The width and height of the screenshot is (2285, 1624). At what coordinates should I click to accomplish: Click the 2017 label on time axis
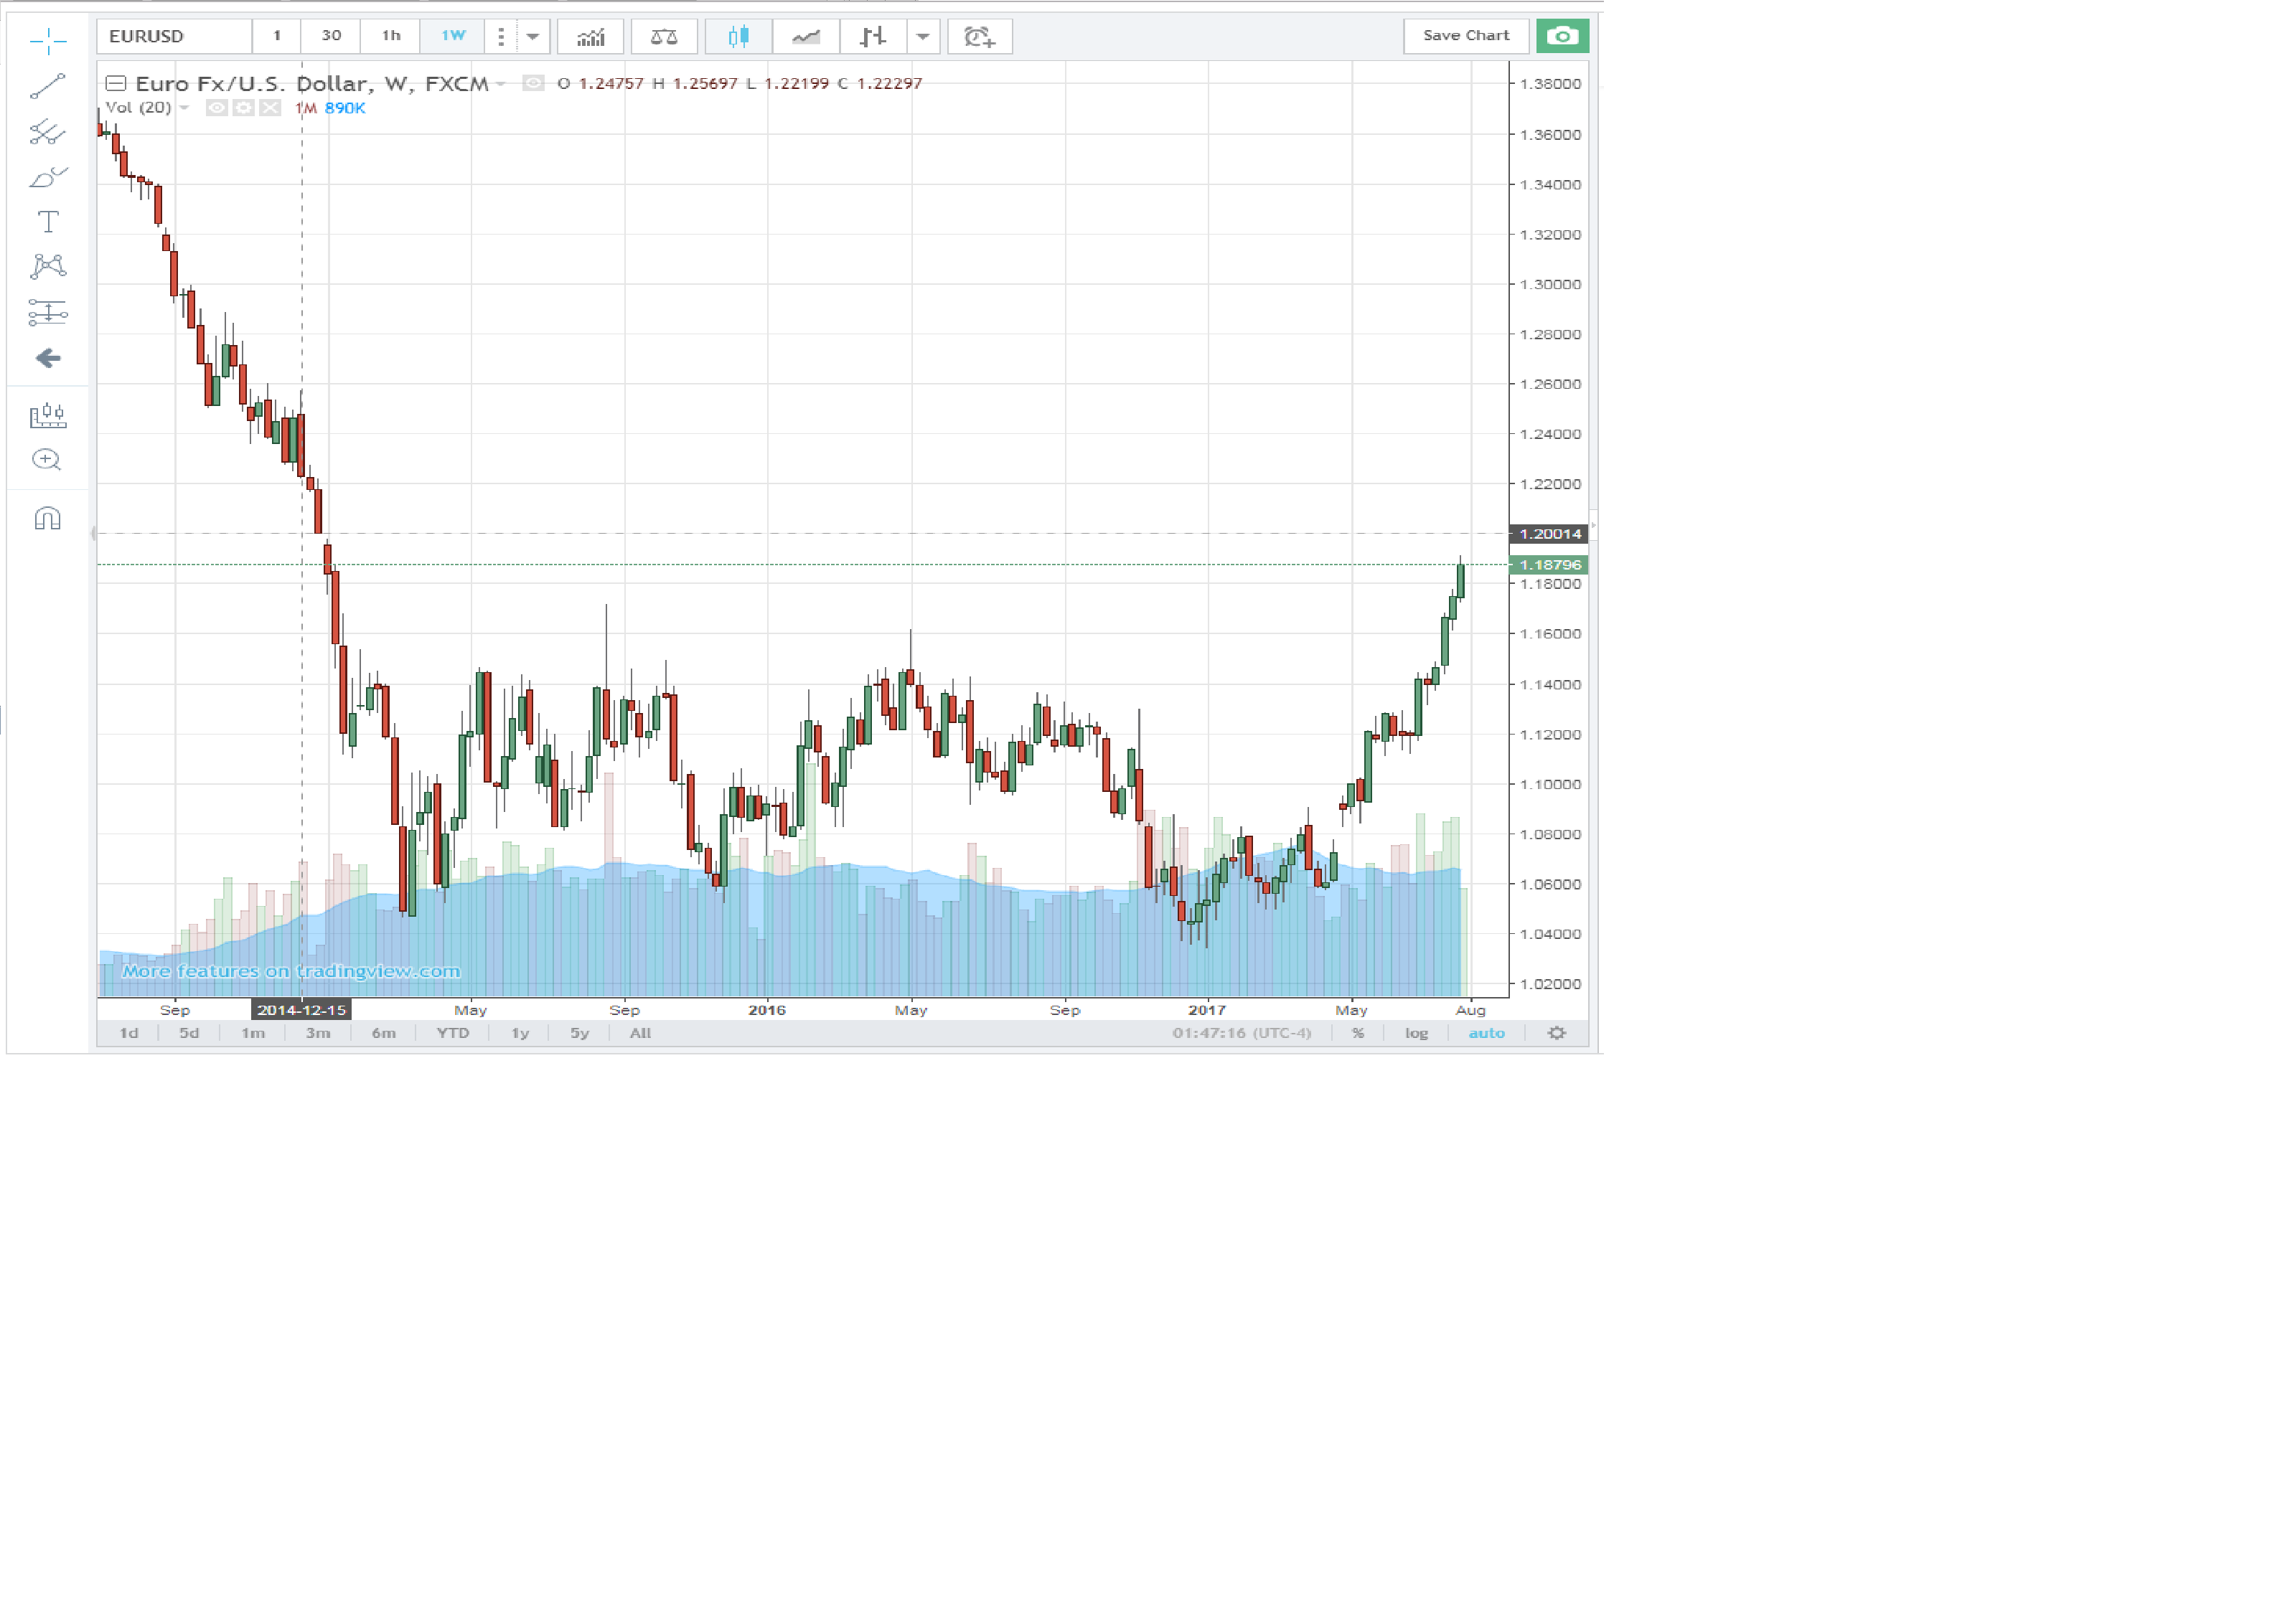pos(1206,1010)
